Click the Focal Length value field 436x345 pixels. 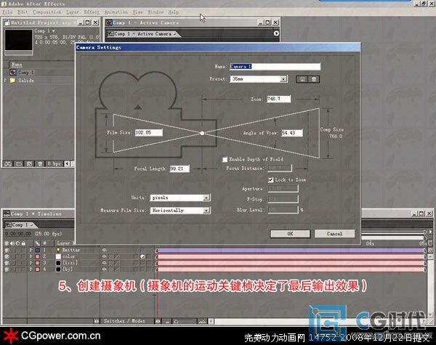click(x=179, y=169)
